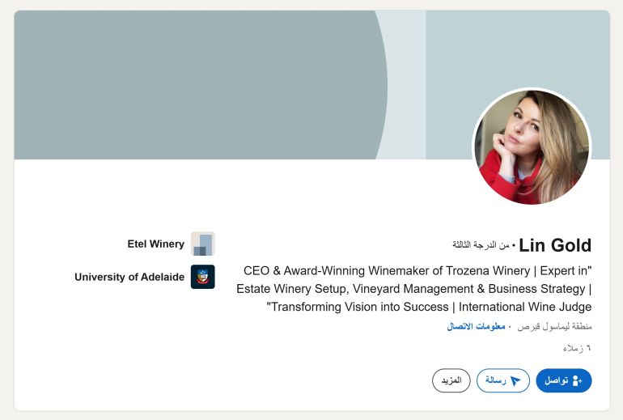The height and width of the screenshot is (420, 623).
Task: View Lin Gold's circular profile photo
Action: [532, 146]
